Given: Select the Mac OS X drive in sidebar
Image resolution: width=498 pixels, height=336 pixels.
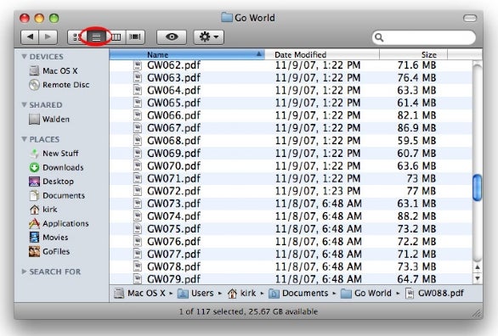Looking at the screenshot, I should (54, 70).
